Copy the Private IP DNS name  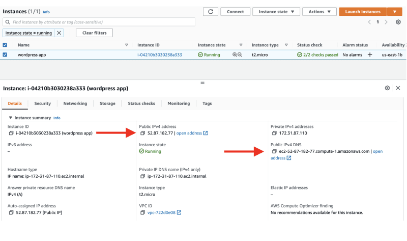142,176
